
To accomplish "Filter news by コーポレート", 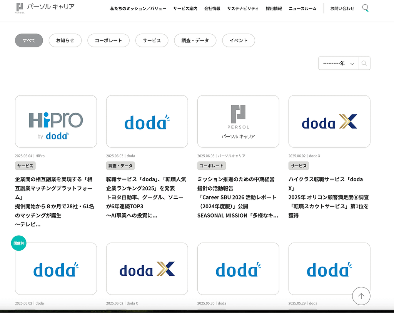I will tap(109, 40).
